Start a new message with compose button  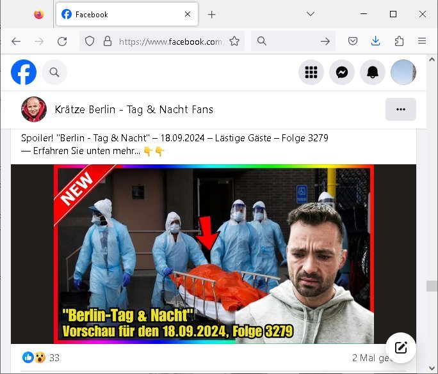(401, 348)
